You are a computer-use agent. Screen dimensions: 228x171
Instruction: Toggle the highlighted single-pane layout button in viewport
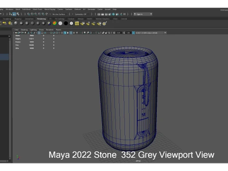[39, 33]
